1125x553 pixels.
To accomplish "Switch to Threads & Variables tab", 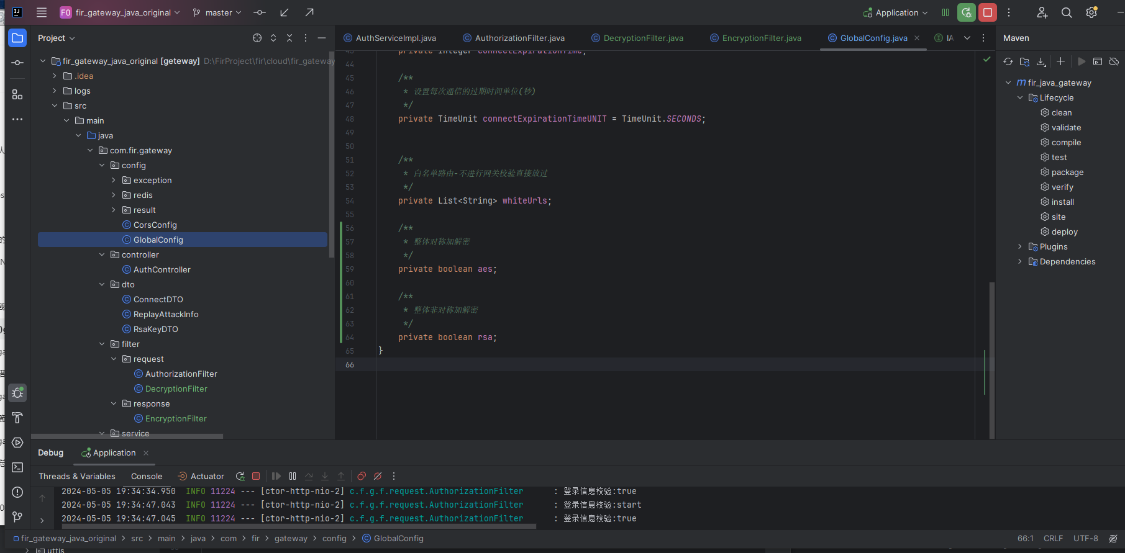I will pyautogui.click(x=77, y=476).
